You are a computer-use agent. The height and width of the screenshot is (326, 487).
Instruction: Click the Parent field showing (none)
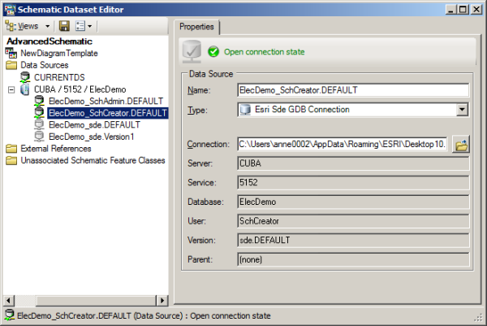tap(353, 259)
